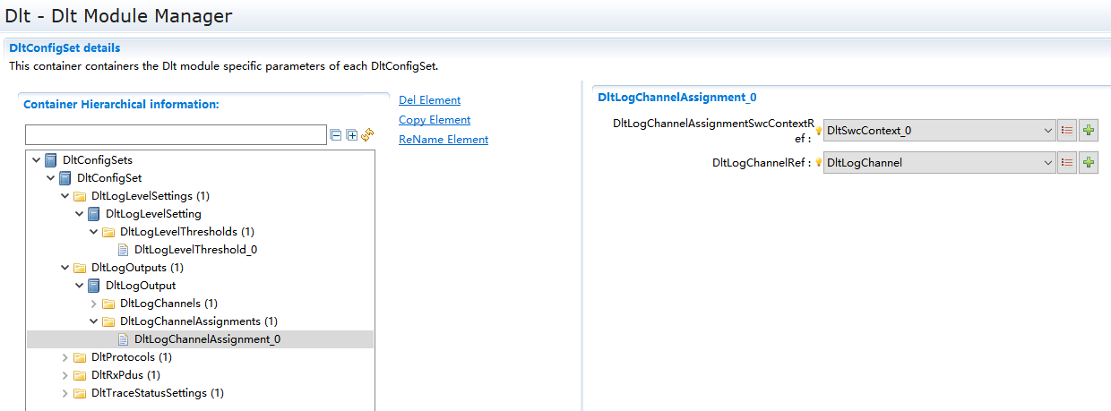
Task: Click green plus next to DltLogChannelRef
Action: [x=1089, y=163]
